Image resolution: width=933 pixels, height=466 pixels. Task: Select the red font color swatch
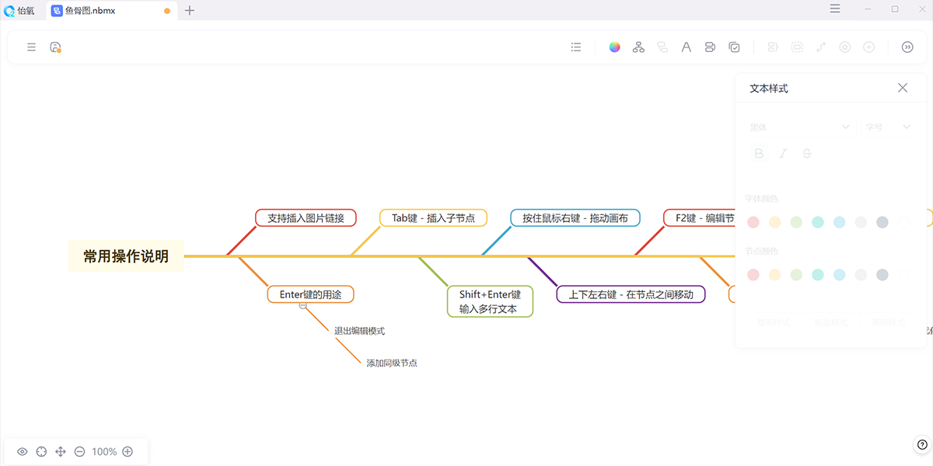[753, 222]
